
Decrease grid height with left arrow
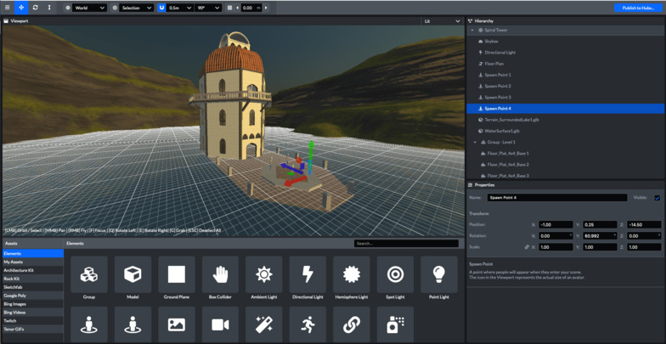pos(238,8)
